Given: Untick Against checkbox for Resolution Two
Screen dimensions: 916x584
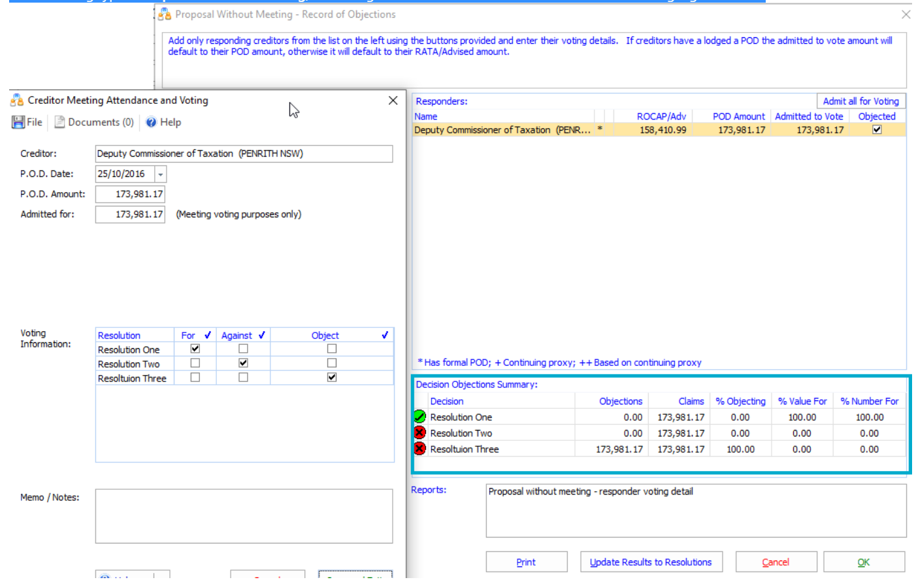Looking at the screenshot, I should click(x=243, y=363).
